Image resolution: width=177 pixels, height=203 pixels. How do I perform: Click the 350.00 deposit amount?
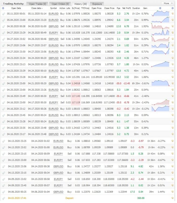(x=141, y=198)
